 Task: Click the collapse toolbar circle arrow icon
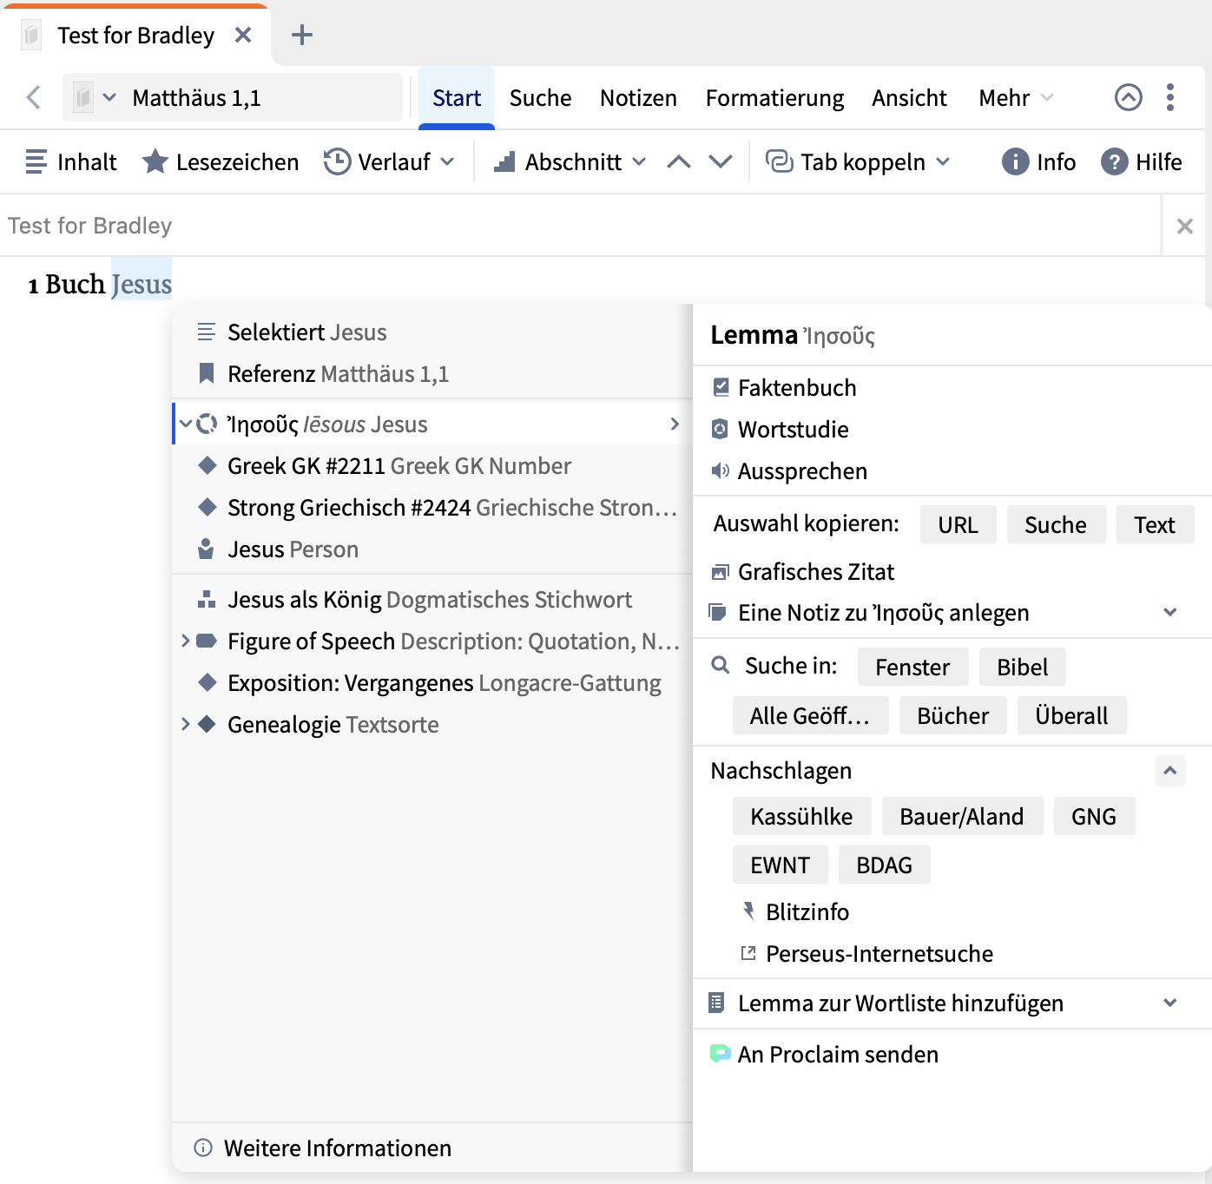click(1128, 97)
